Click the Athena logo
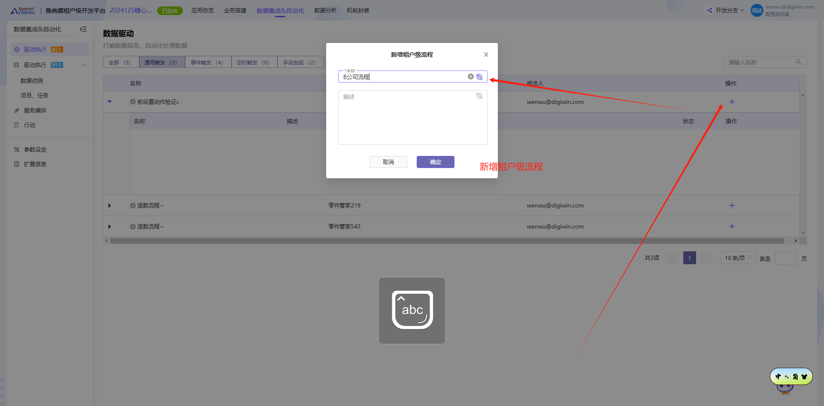 [x=23, y=11]
